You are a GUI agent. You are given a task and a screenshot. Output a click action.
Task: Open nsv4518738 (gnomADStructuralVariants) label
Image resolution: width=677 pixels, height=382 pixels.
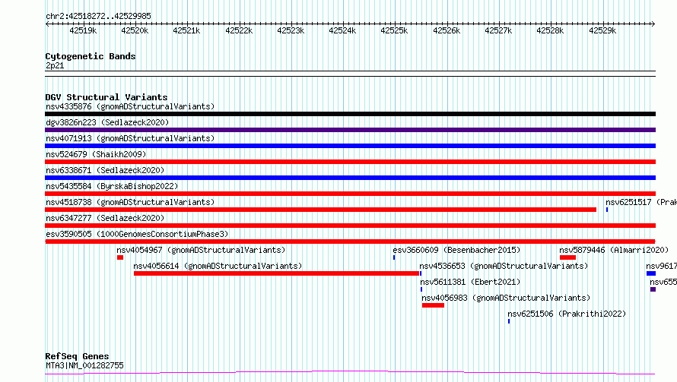[130, 202]
